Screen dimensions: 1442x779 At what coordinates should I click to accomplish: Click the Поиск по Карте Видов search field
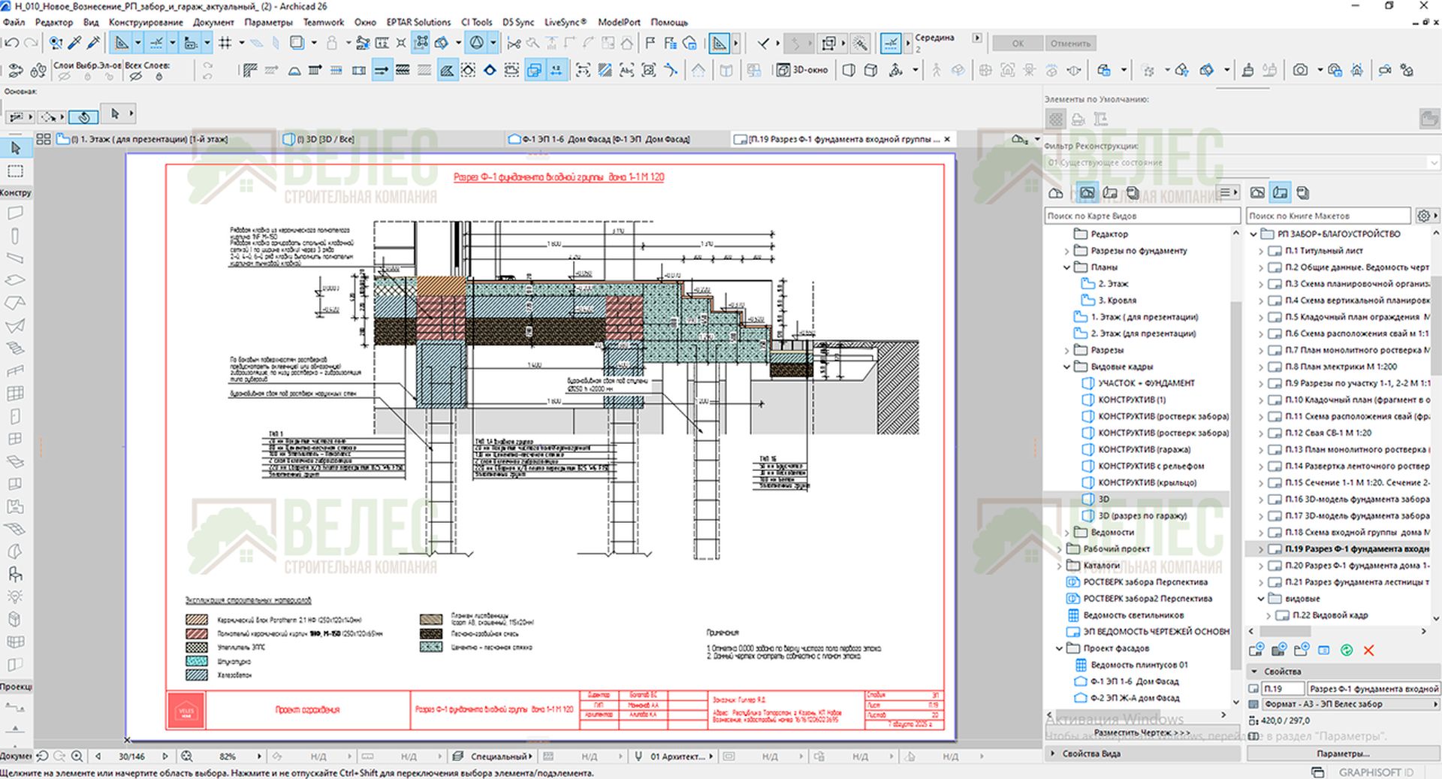[1142, 216]
